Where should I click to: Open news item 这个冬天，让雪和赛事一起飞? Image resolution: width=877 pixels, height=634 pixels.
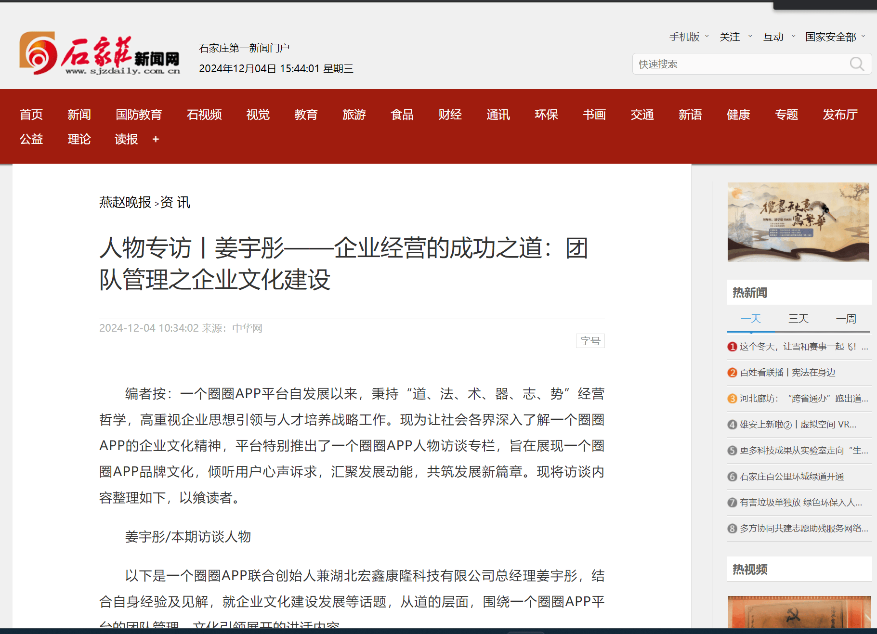[x=804, y=347]
